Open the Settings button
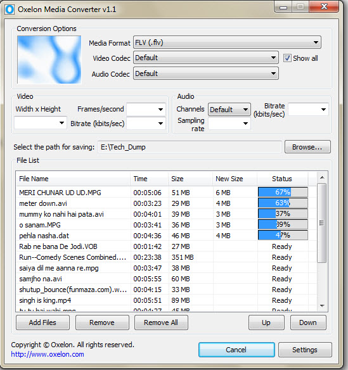 point(305,350)
